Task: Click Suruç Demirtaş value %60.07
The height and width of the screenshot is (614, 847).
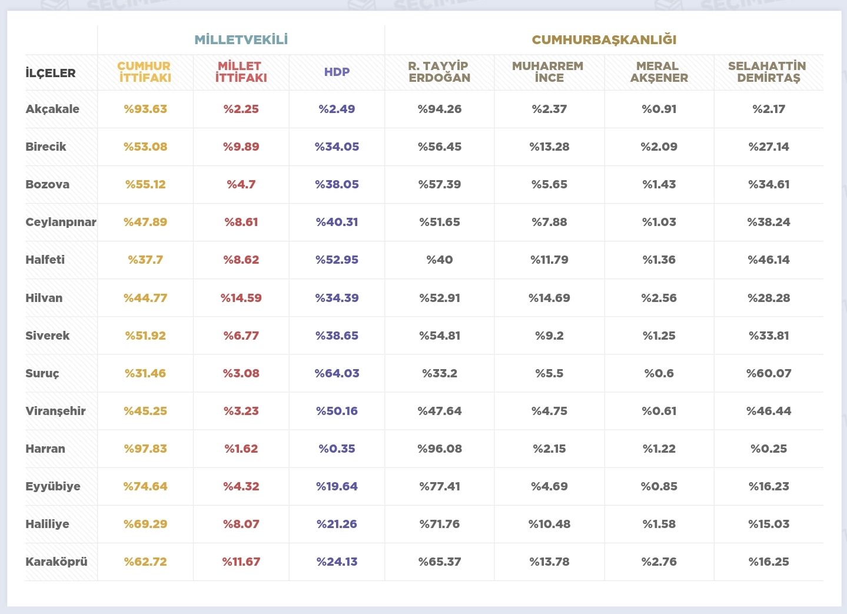Action: 769,373
